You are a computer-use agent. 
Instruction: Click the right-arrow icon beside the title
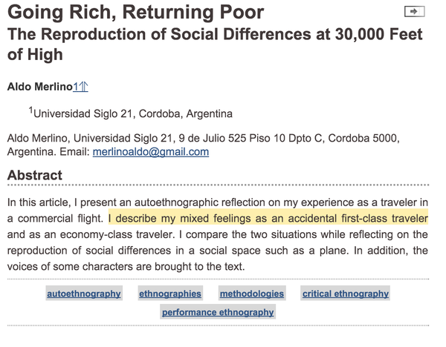[415, 12]
